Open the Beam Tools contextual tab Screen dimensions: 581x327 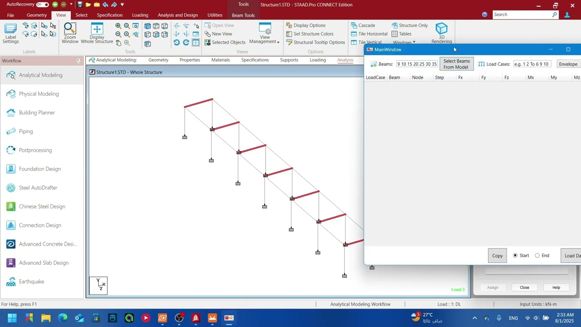243,15
